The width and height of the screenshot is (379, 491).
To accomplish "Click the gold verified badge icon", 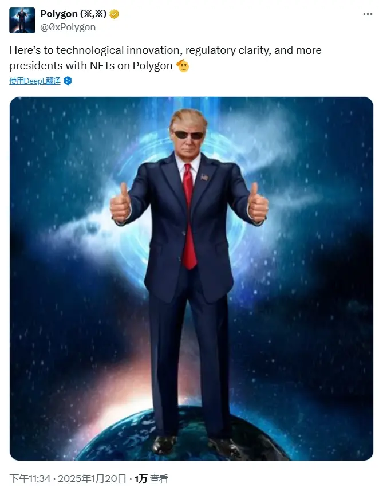I will tap(113, 14).
